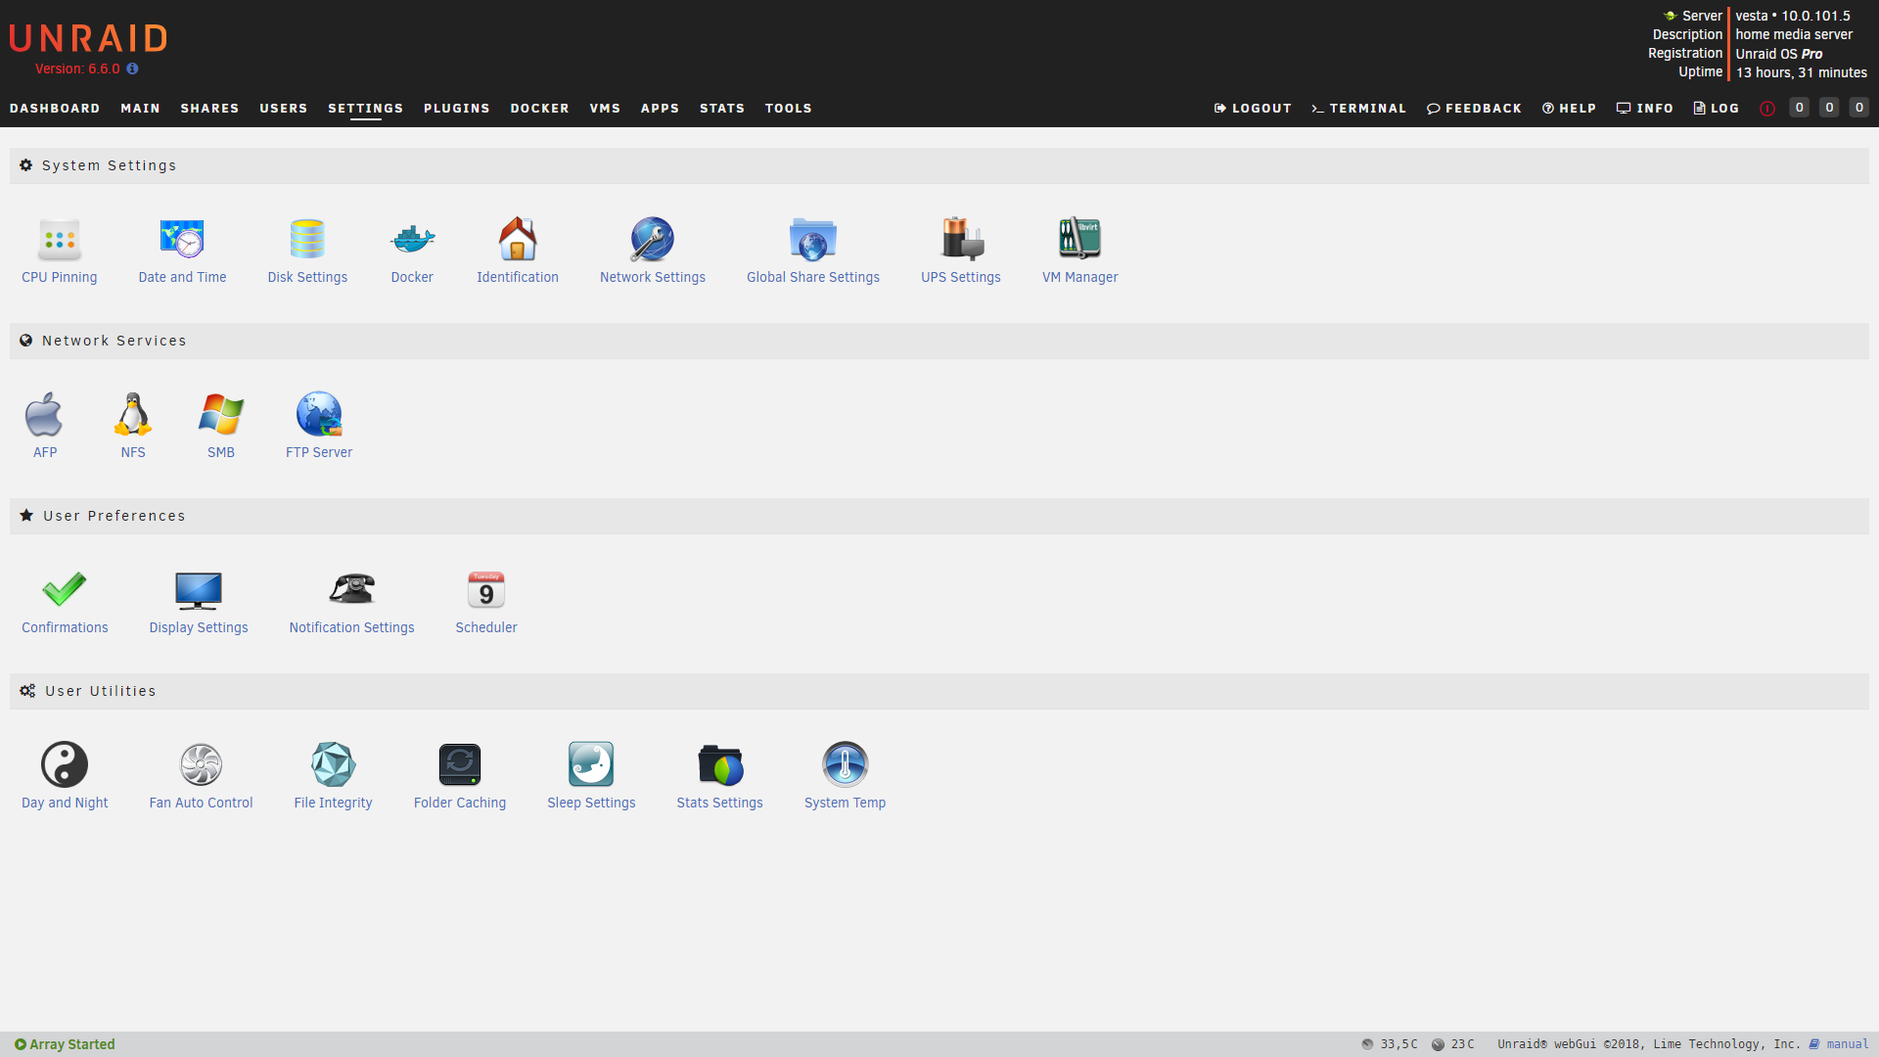Open the manual link in footer
Viewport: 1879px width, 1057px height.
[1847, 1044]
